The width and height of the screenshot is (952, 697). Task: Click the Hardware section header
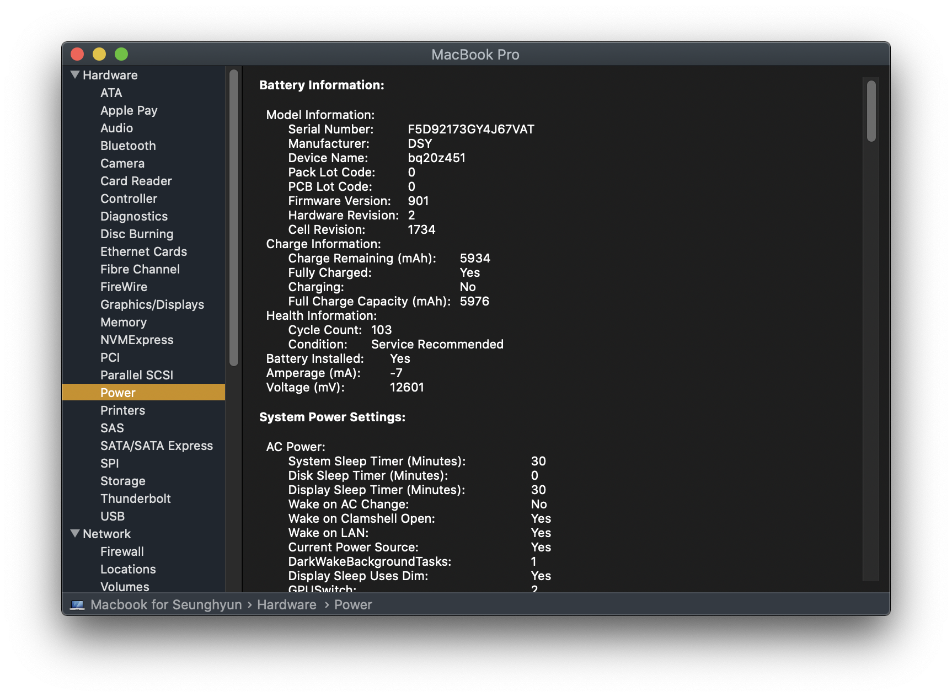110,75
